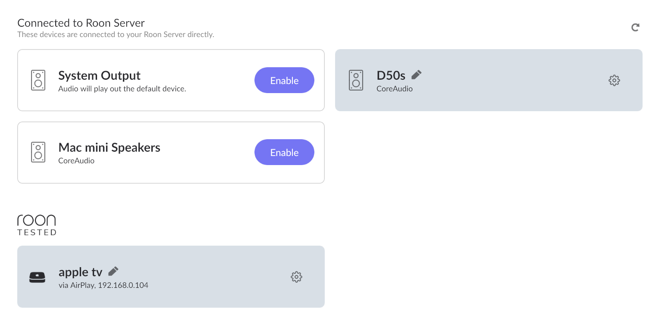This screenshot has height=309, width=665.
Task: Click the Mac mini Speakers title
Action: [x=109, y=147]
